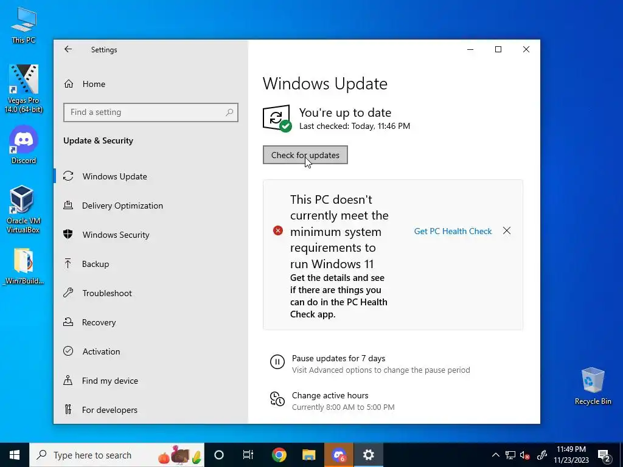Click the "You're up to date" text

point(346,112)
